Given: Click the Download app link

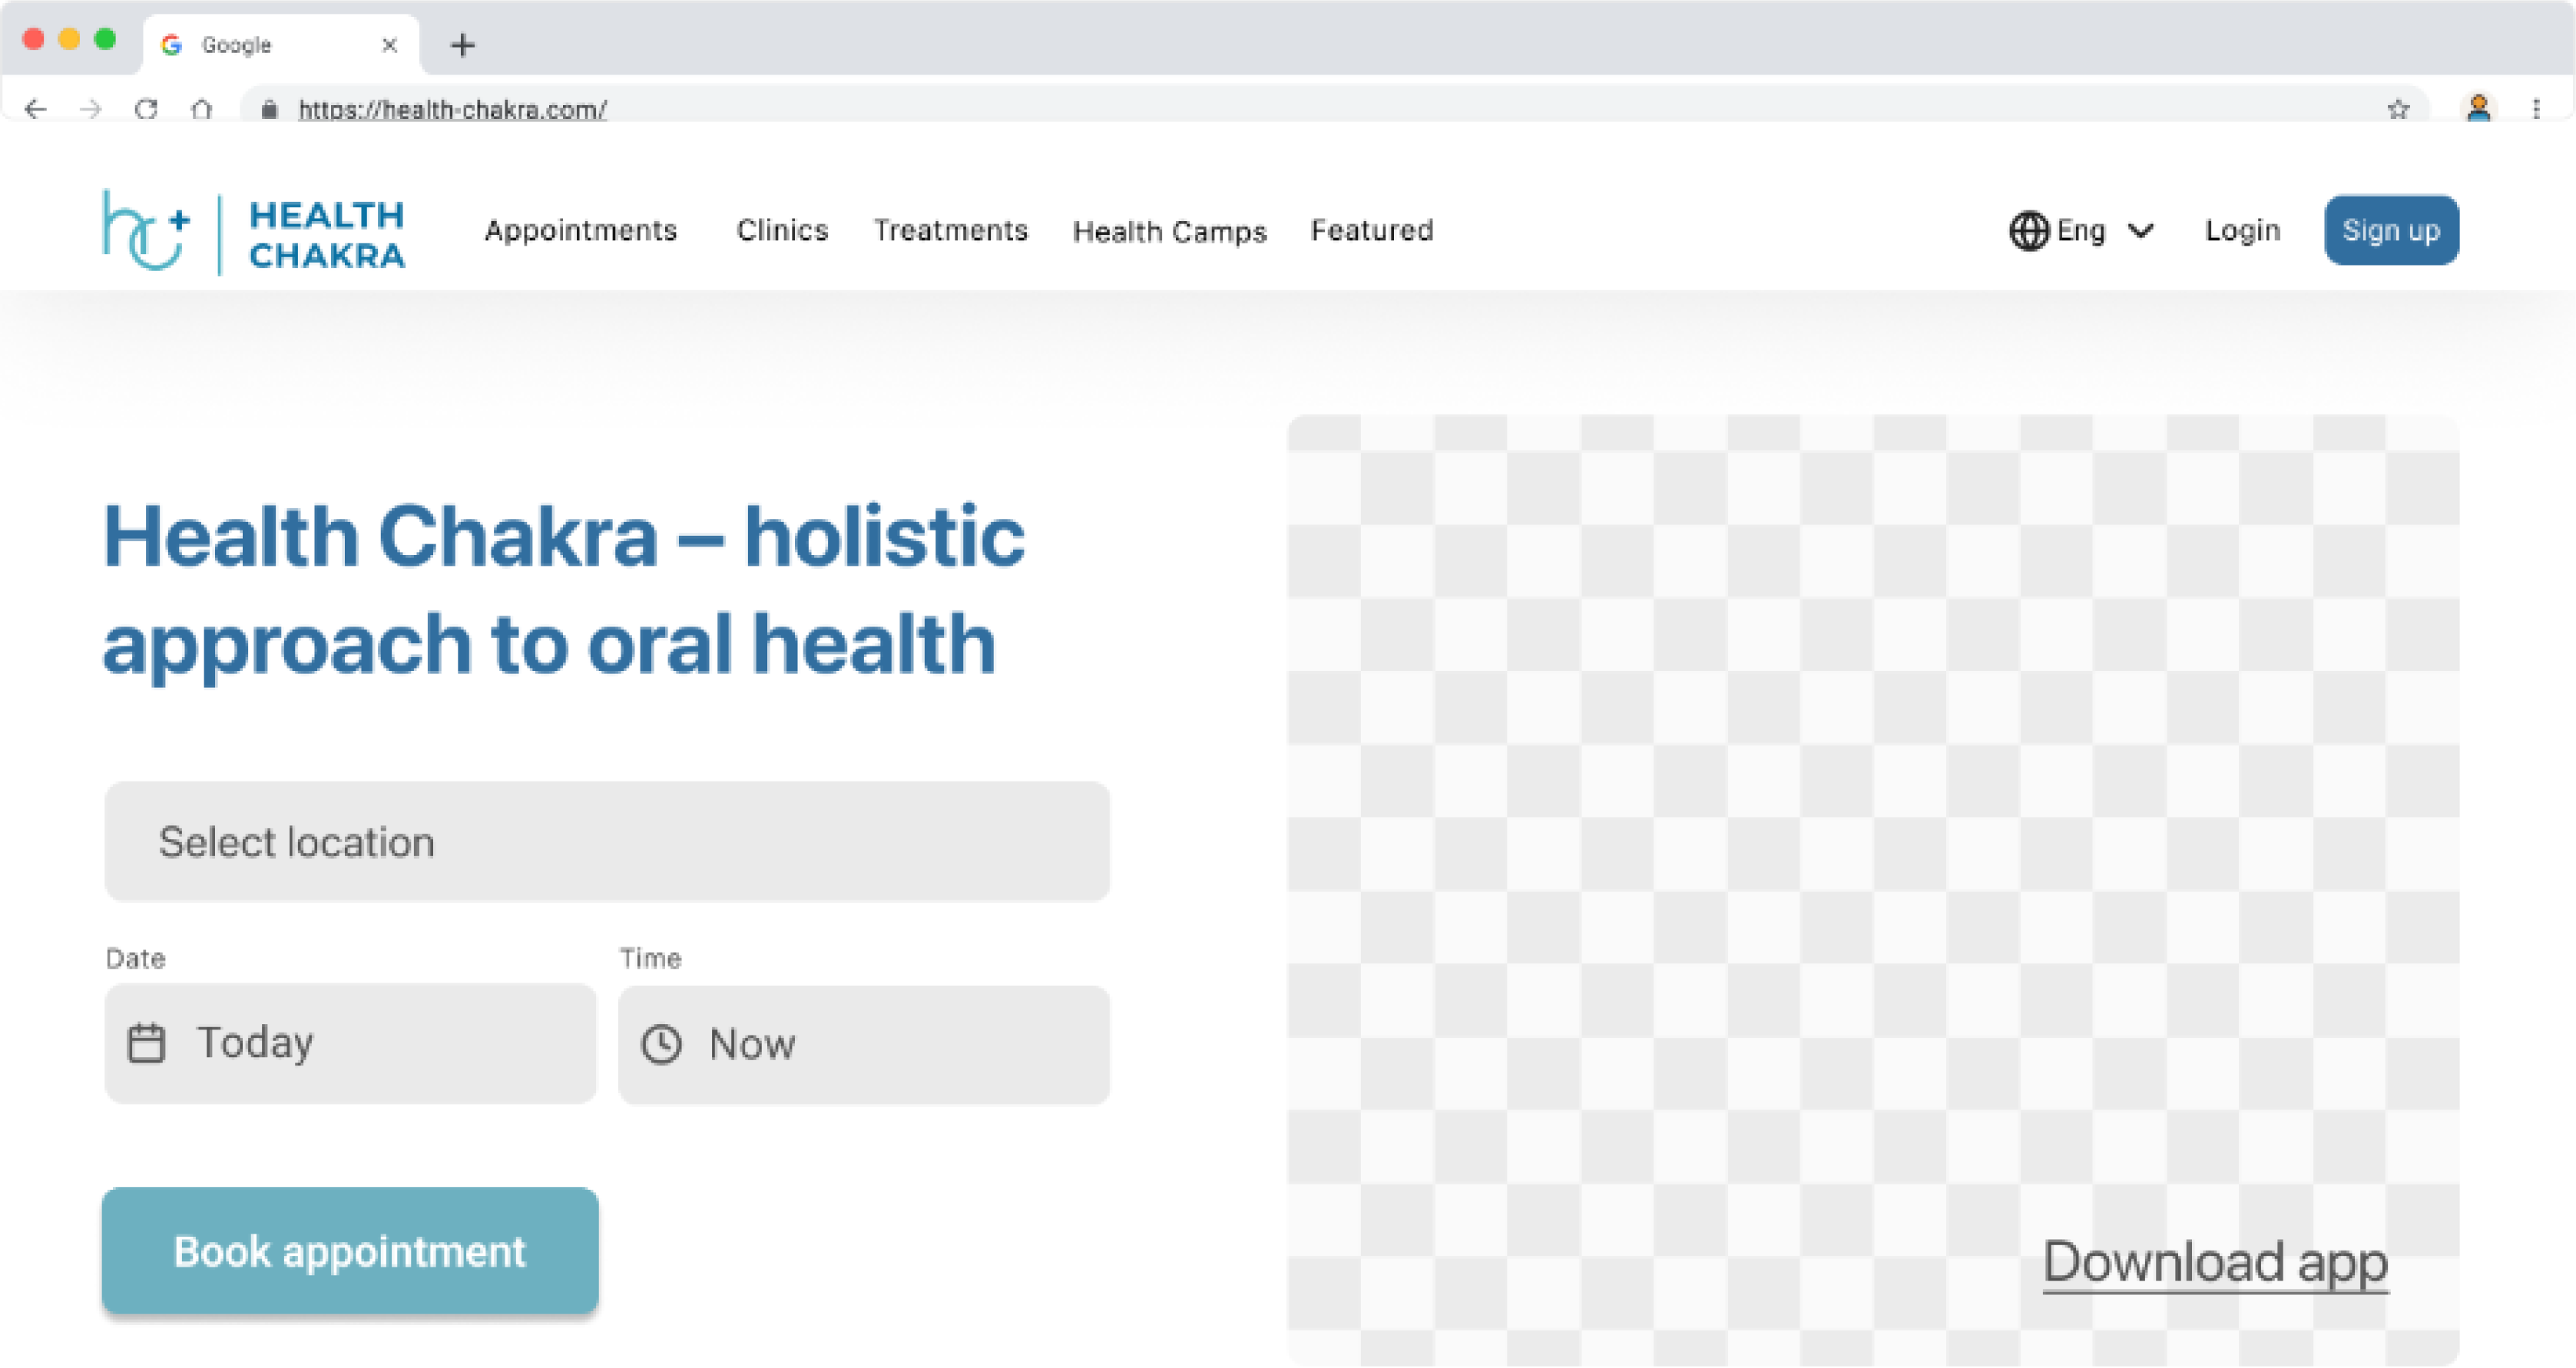Looking at the screenshot, I should 2215,1261.
